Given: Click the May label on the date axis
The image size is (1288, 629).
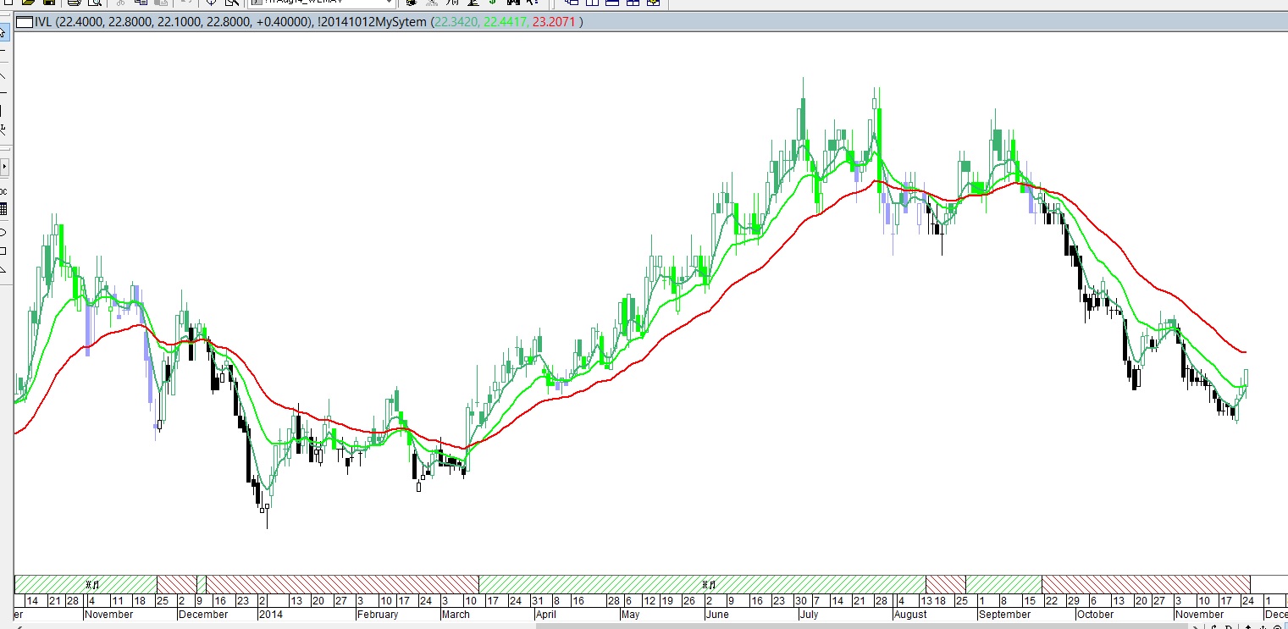Looking at the screenshot, I should [630, 615].
